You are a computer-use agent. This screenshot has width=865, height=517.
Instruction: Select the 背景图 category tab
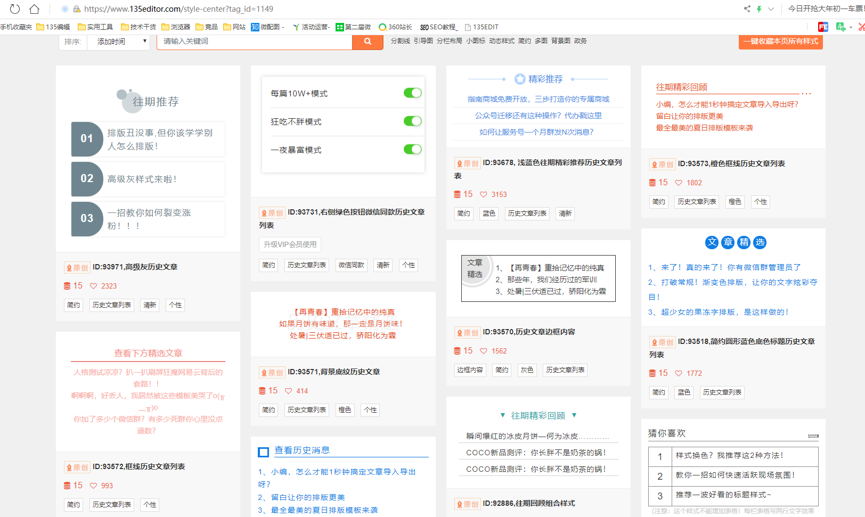(x=561, y=40)
